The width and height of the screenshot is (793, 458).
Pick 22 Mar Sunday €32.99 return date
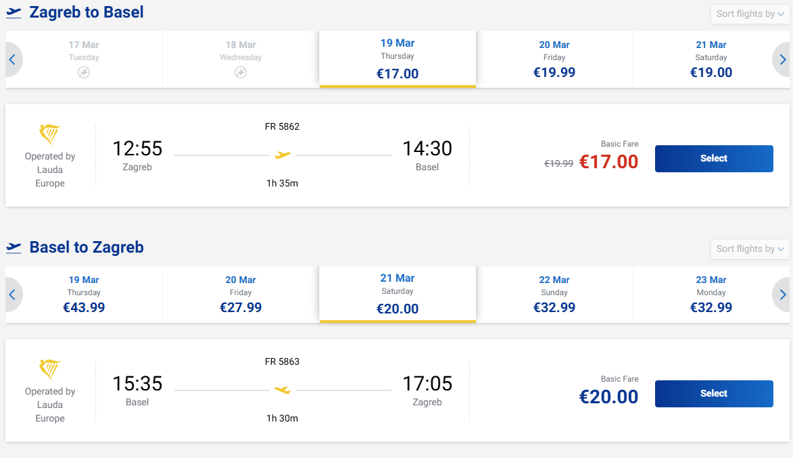[x=554, y=295]
